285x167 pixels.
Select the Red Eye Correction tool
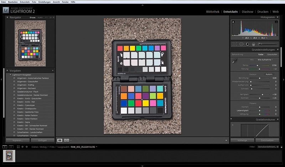[x=247, y=44]
